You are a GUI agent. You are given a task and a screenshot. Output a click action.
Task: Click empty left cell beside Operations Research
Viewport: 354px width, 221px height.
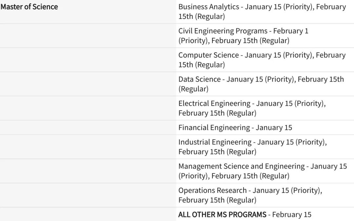pos(88,195)
